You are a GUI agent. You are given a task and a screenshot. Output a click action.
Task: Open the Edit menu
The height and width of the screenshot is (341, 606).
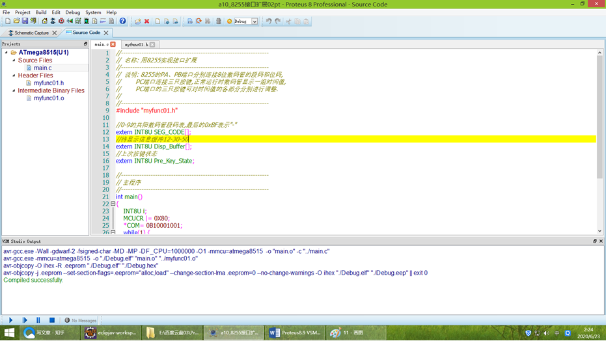click(x=56, y=12)
